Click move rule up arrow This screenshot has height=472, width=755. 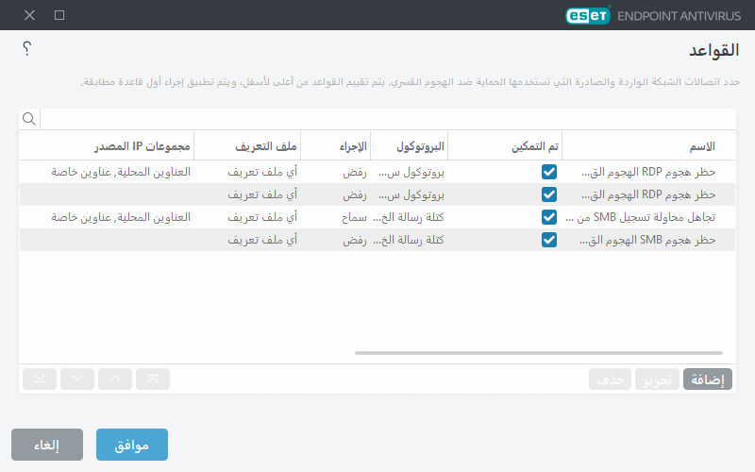[115, 379]
